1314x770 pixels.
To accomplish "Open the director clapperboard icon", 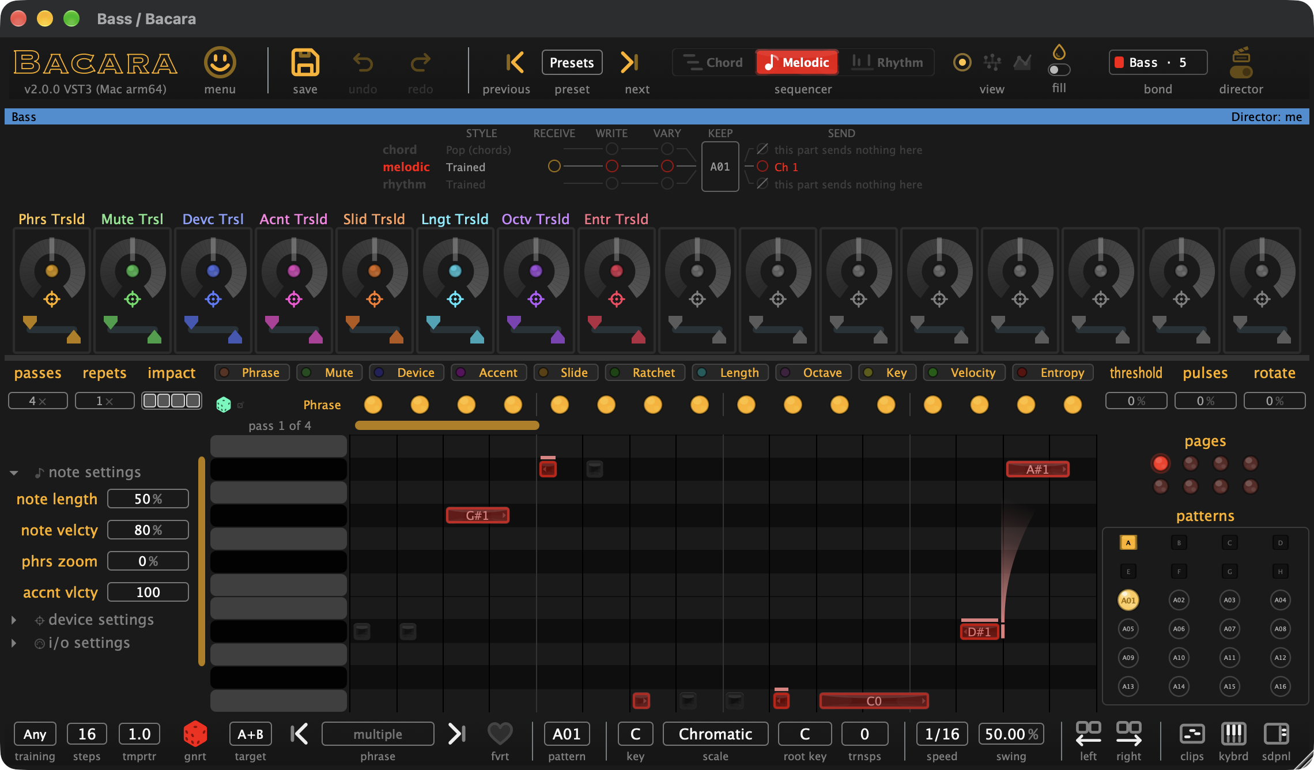I will [x=1241, y=63].
